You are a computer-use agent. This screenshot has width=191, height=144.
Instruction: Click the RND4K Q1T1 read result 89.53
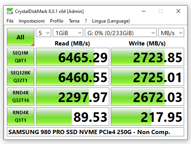point(73,116)
